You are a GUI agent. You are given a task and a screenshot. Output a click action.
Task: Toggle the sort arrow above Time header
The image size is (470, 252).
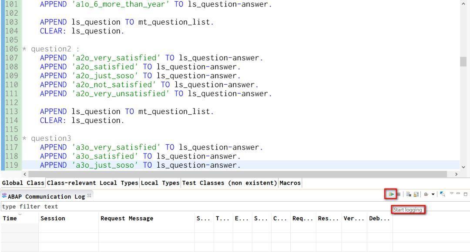pyautogui.click(x=20, y=214)
